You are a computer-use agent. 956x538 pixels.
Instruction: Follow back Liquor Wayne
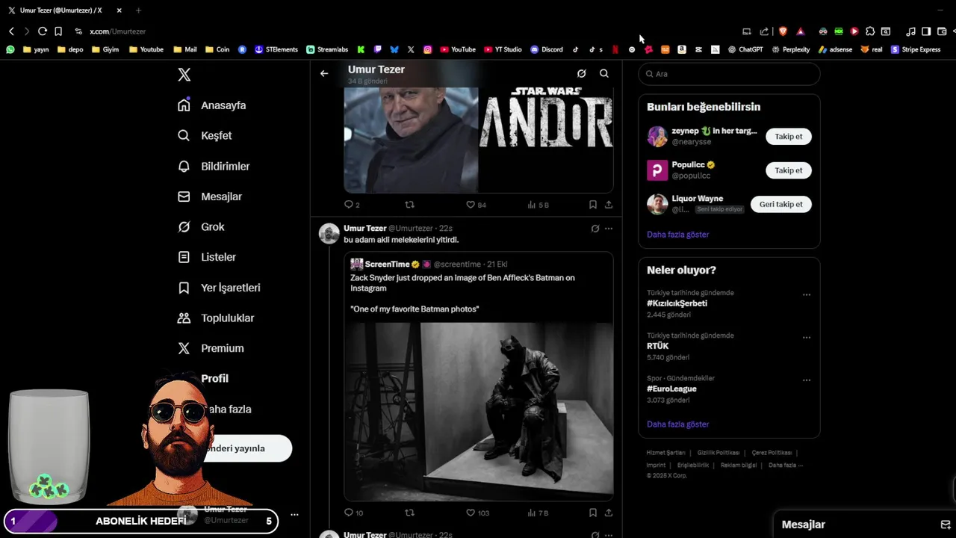click(x=781, y=204)
